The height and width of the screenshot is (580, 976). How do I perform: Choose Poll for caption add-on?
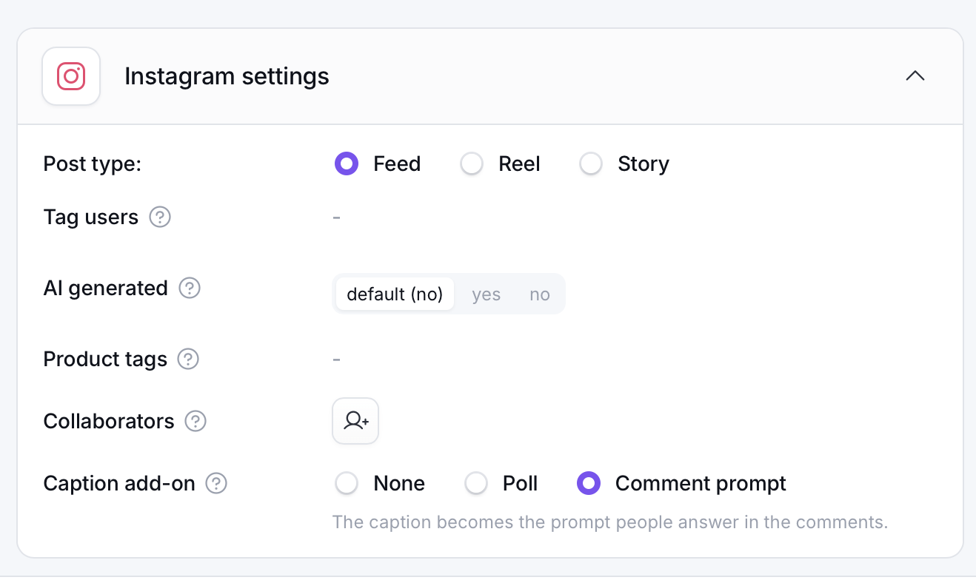point(476,484)
